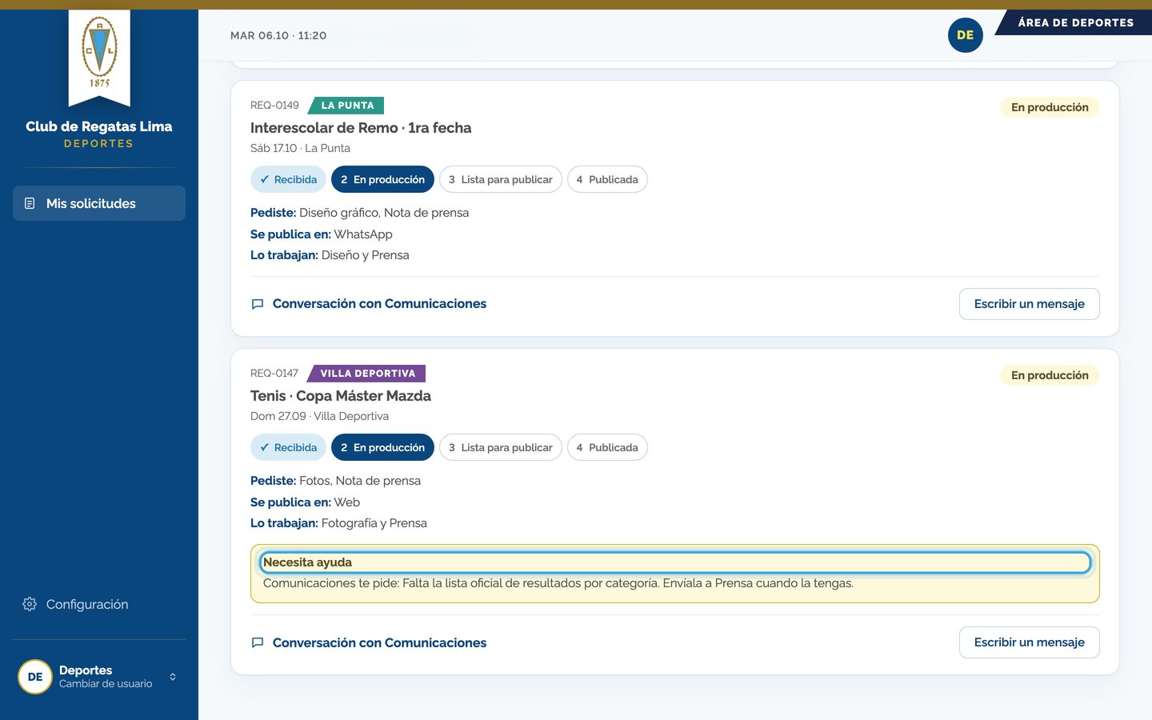Click Pediste: Diseño gráfico, Nota de prensa
1152x720 pixels.
(359, 213)
